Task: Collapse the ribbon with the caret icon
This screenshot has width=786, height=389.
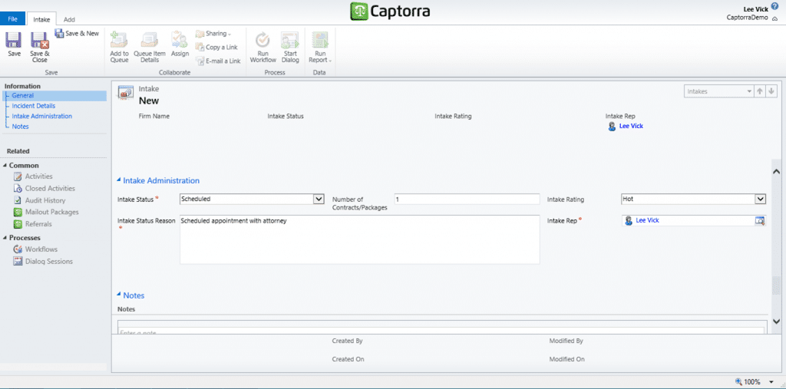Action: pyautogui.click(x=774, y=18)
